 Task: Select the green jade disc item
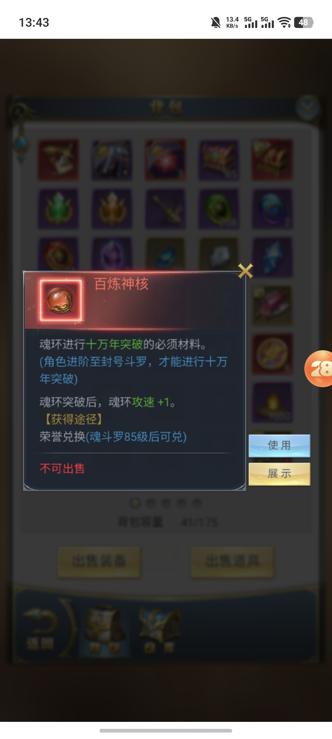coord(218,209)
